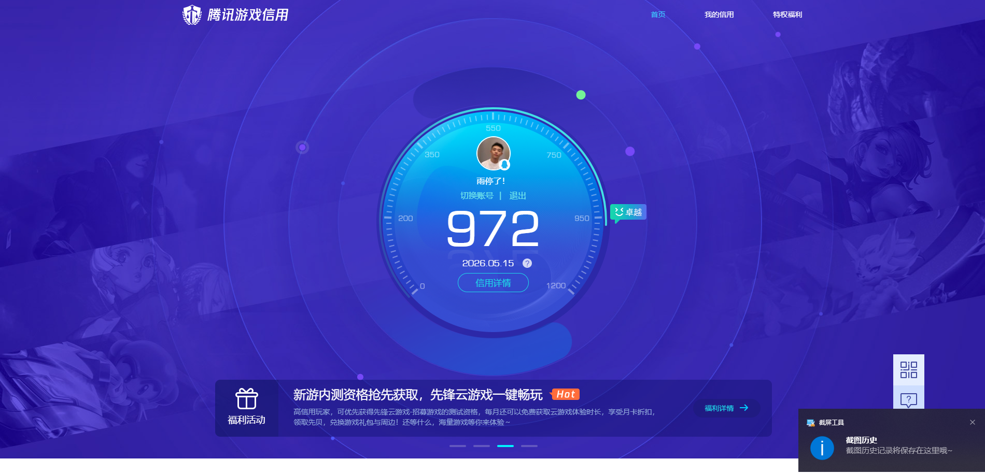Click the date 2026.05.15

point(488,263)
